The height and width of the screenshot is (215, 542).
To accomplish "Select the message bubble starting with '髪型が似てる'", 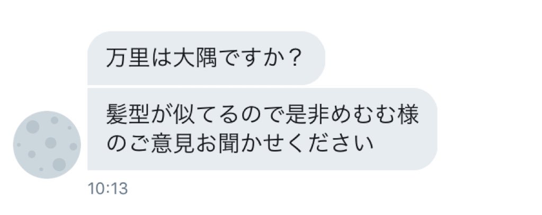I will point(262,129).
